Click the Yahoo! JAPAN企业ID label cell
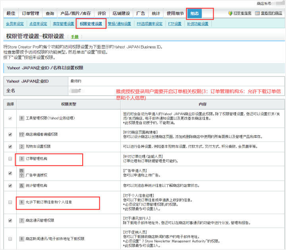The height and width of the screenshot is (250, 286). coord(36,81)
